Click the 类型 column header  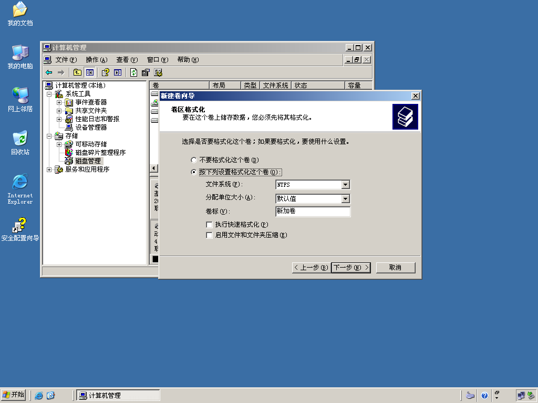tap(250, 86)
